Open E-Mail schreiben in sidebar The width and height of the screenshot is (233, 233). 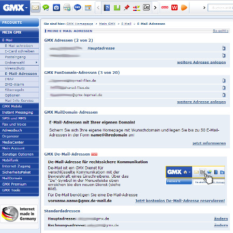(19, 45)
